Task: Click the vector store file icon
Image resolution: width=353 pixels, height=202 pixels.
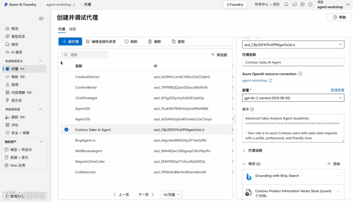Action: click(x=248, y=192)
